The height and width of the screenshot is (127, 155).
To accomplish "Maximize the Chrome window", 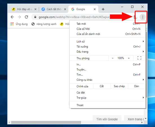I will pos(132,7).
